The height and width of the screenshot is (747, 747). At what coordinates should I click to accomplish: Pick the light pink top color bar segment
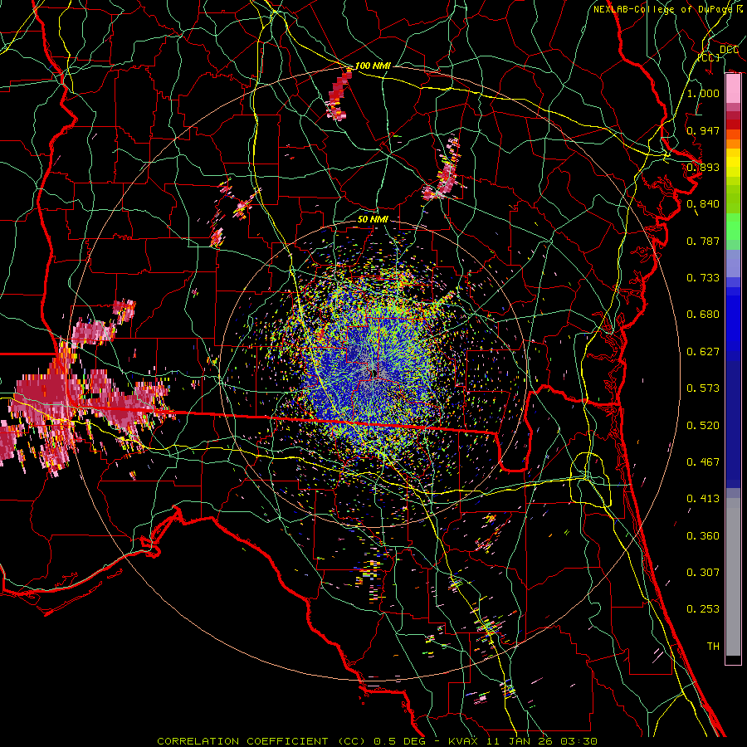pyautogui.click(x=733, y=89)
